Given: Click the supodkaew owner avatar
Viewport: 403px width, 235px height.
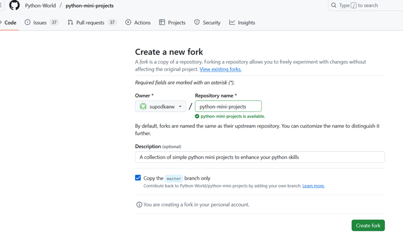Looking at the screenshot, I should click(143, 107).
